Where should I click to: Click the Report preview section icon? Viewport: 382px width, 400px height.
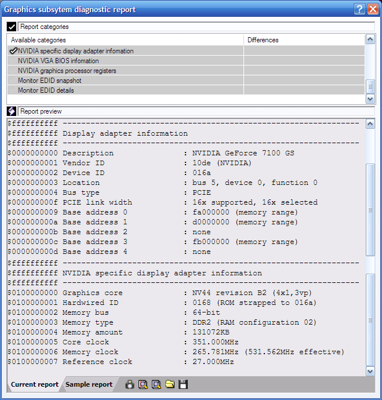[12, 111]
